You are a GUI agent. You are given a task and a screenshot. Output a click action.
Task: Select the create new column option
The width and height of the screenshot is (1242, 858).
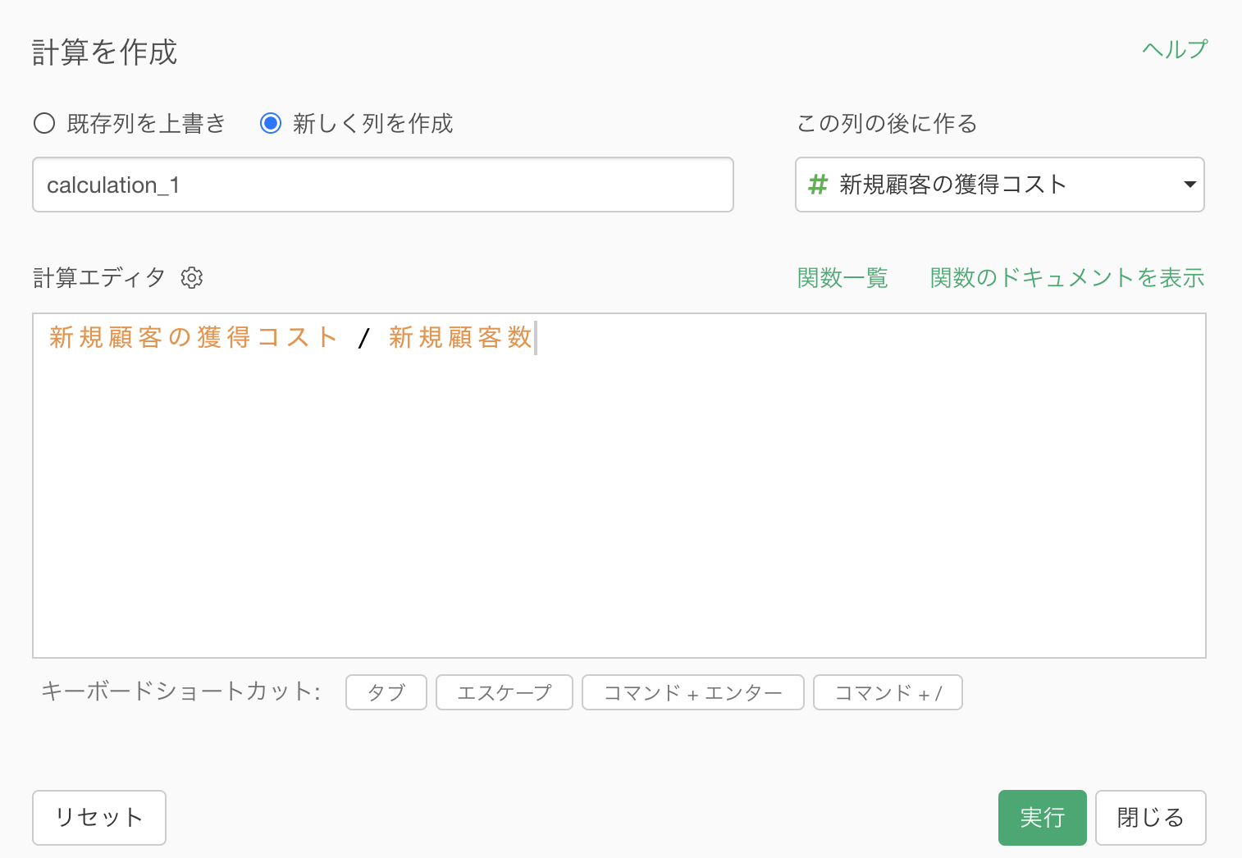coord(271,124)
